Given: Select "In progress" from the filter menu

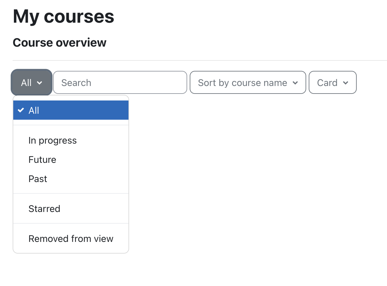Looking at the screenshot, I should click(x=52, y=140).
